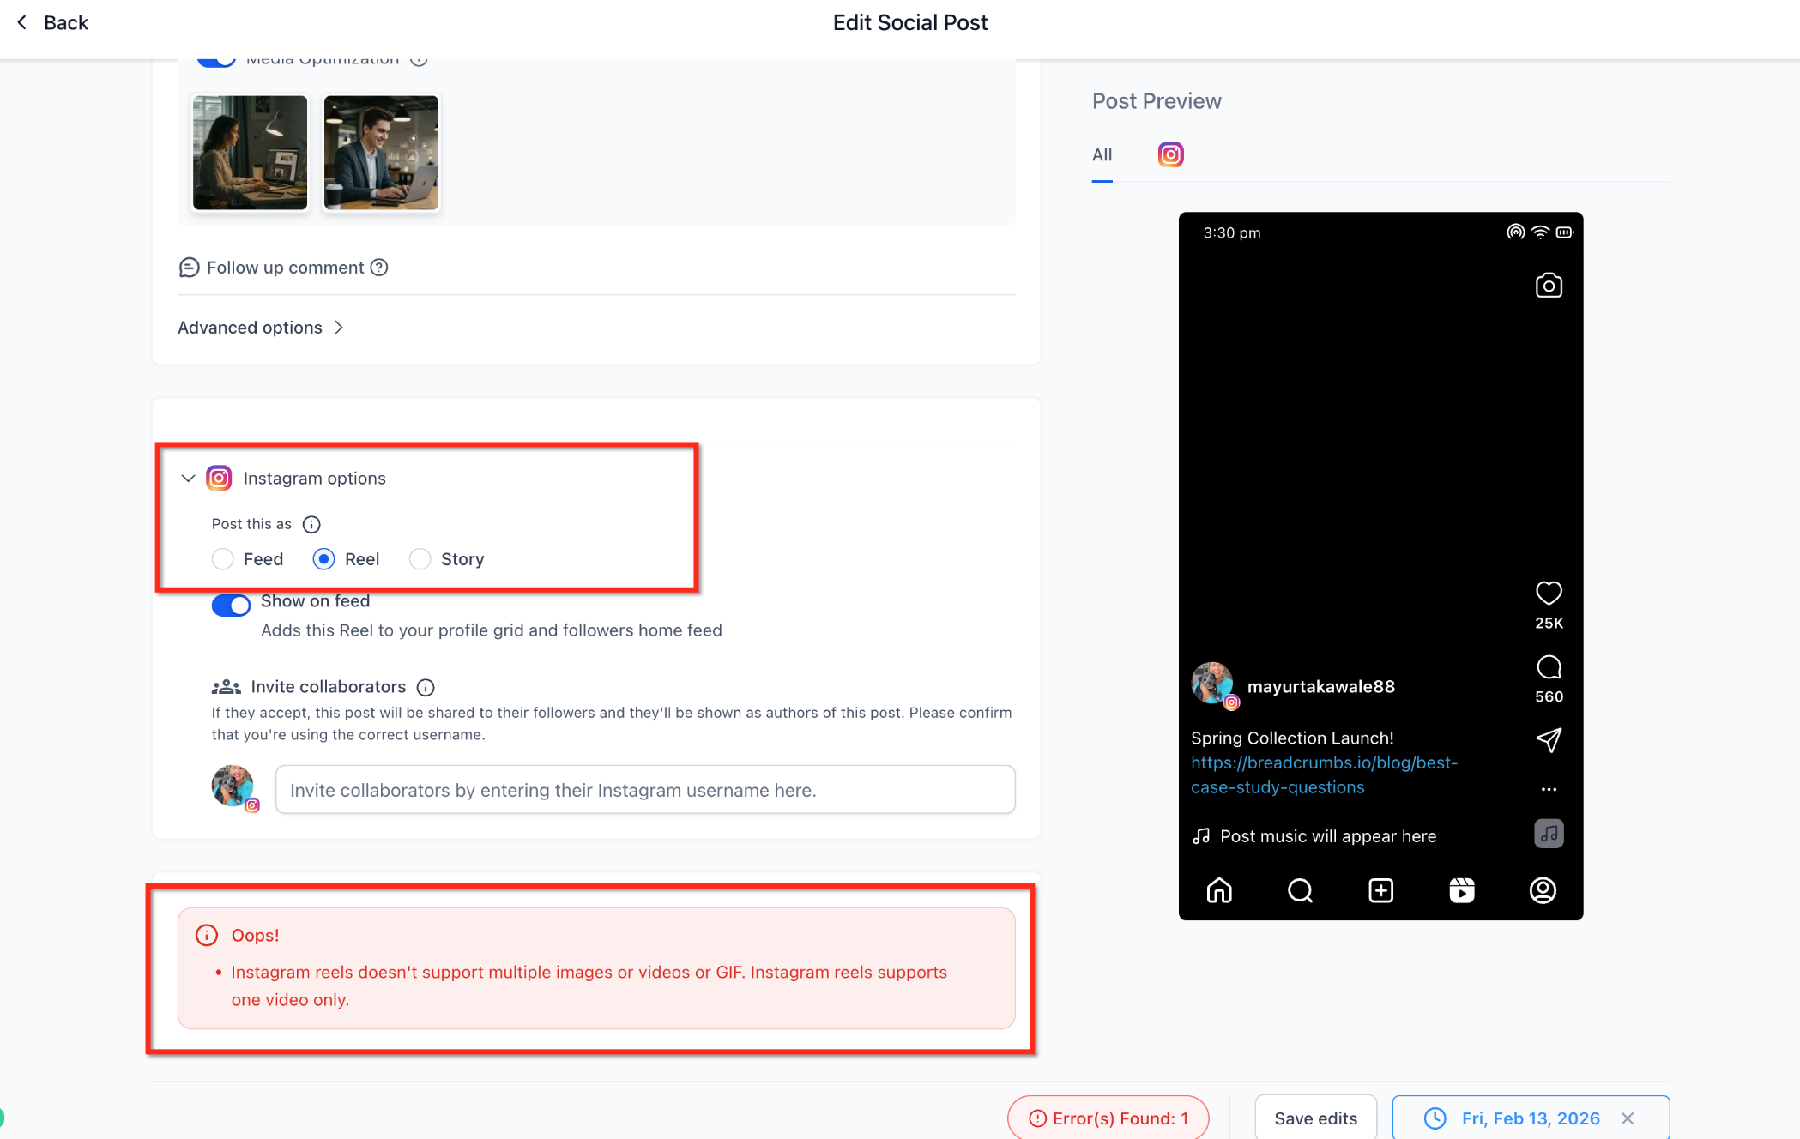
Task: Click the heart like icon in preview
Action: click(1548, 593)
